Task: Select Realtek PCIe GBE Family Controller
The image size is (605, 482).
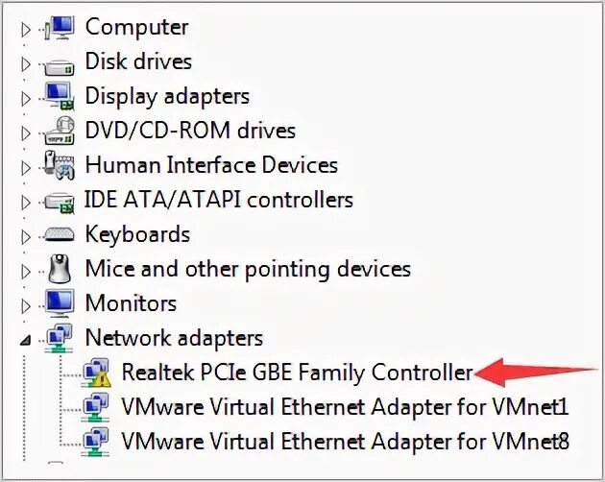Action: tap(298, 373)
